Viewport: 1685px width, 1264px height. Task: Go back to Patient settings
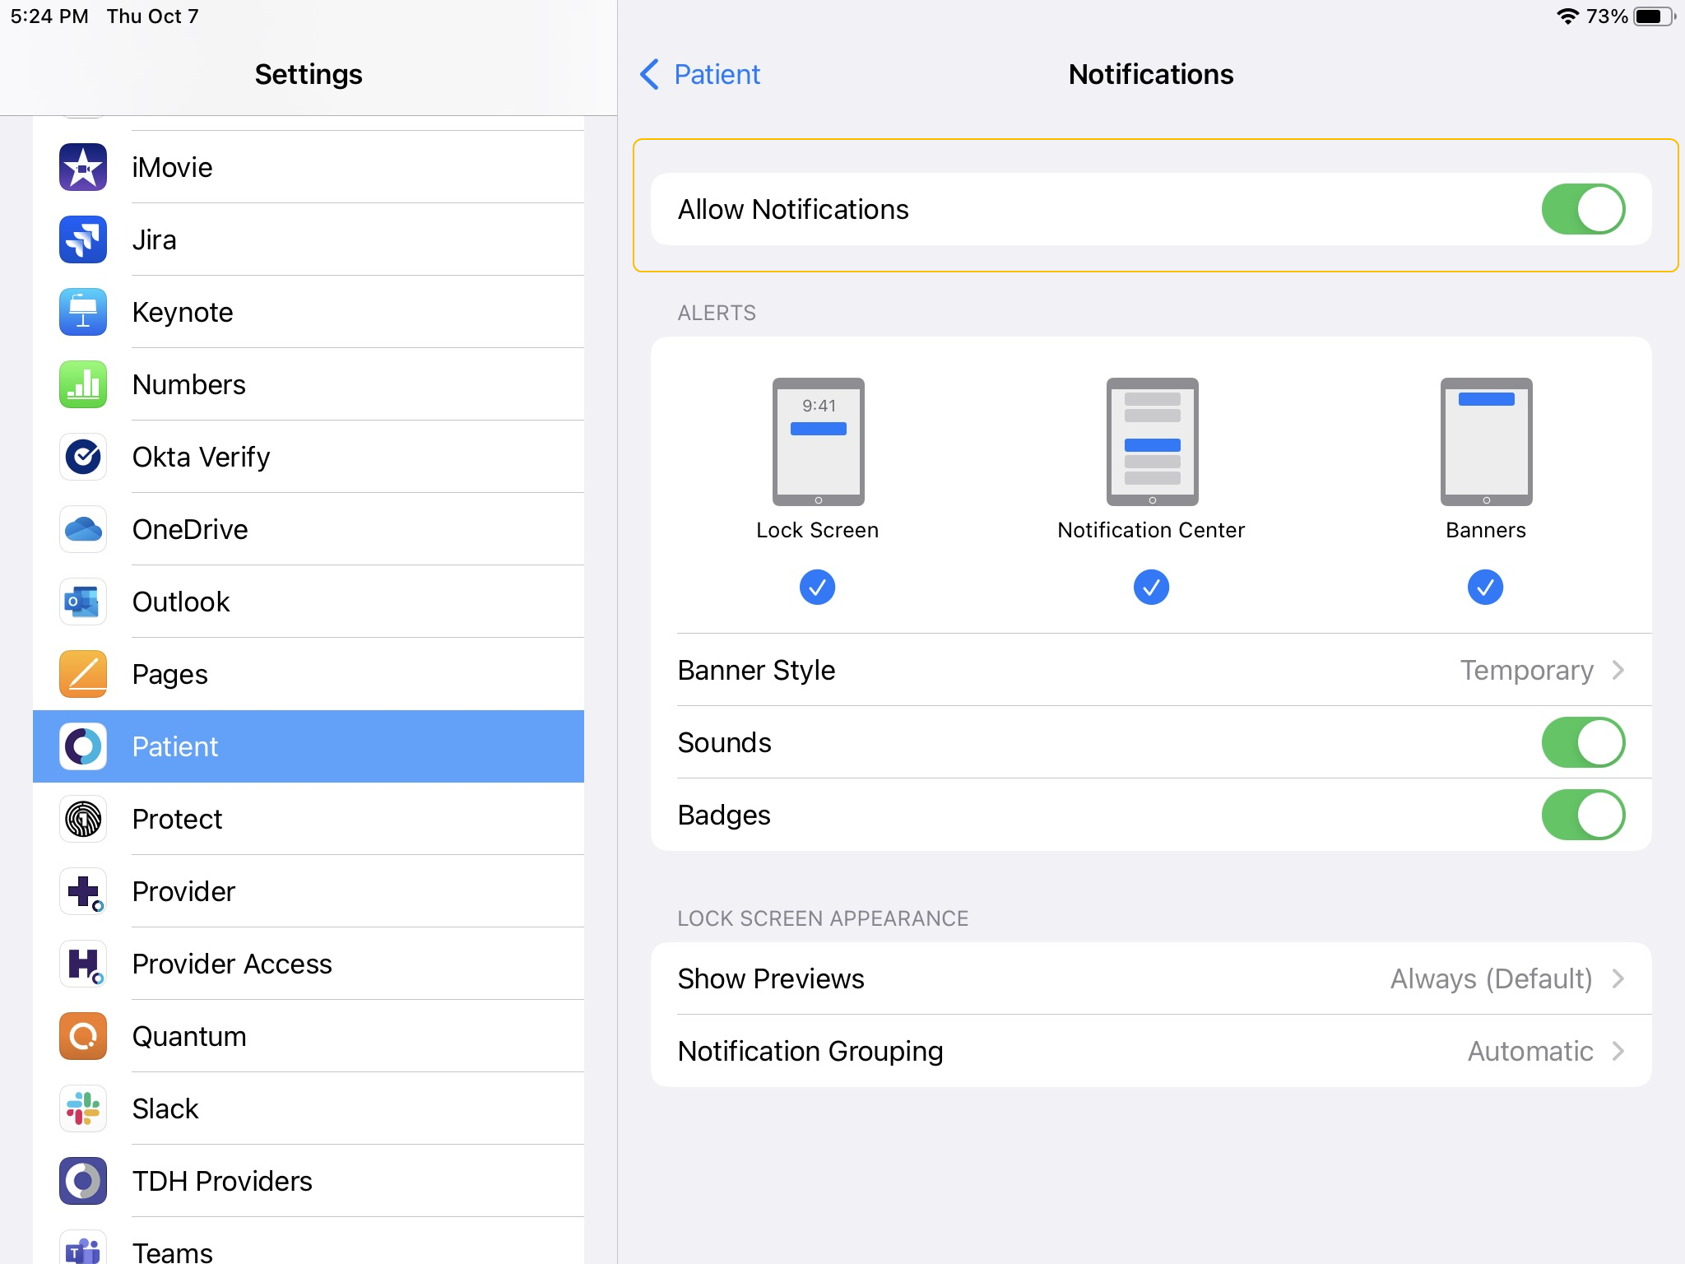(x=700, y=74)
